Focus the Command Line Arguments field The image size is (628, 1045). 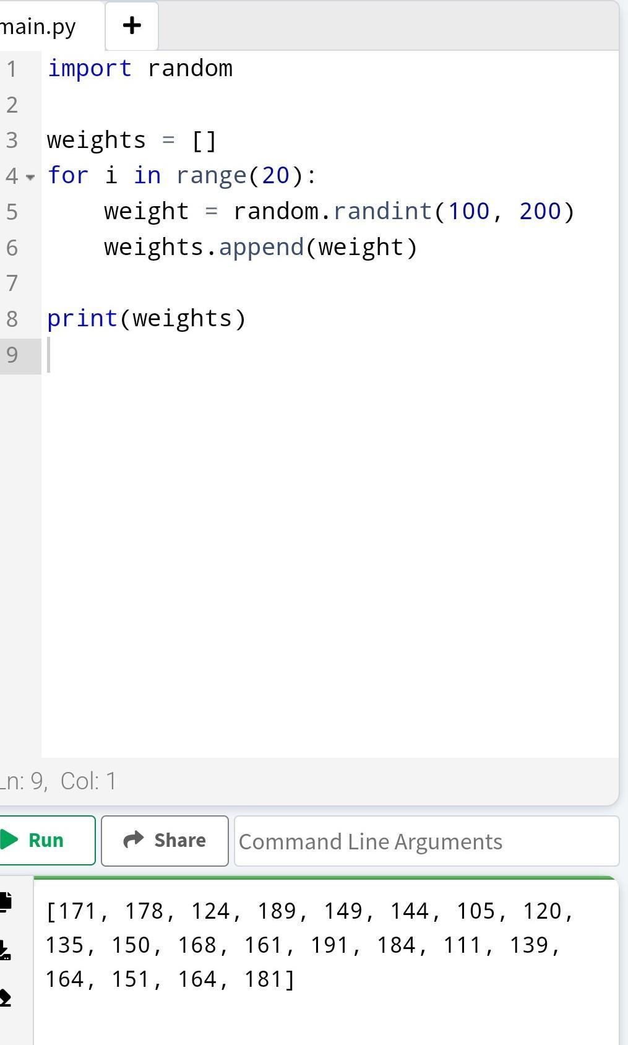click(426, 841)
